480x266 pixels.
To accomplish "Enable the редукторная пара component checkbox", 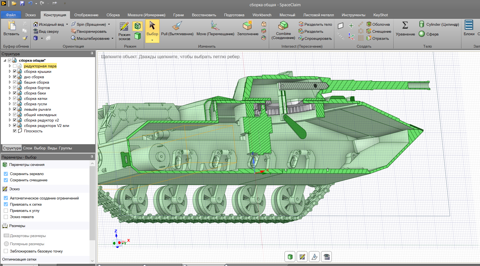I will click(x=15, y=66).
